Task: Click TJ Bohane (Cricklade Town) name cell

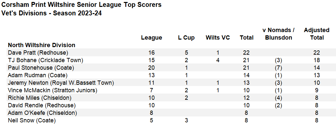Action: 45,61
